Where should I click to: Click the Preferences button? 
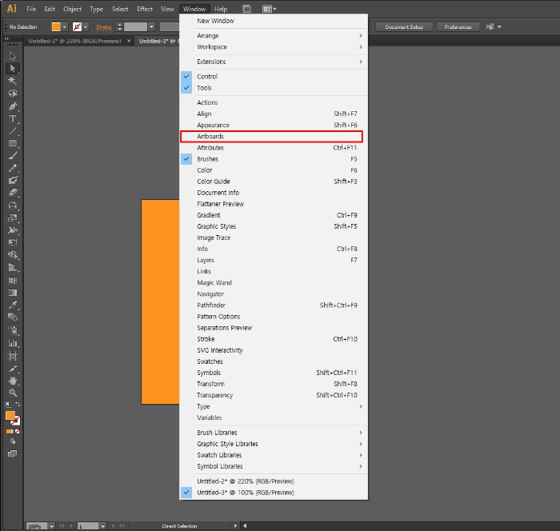(x=458, y=26)
